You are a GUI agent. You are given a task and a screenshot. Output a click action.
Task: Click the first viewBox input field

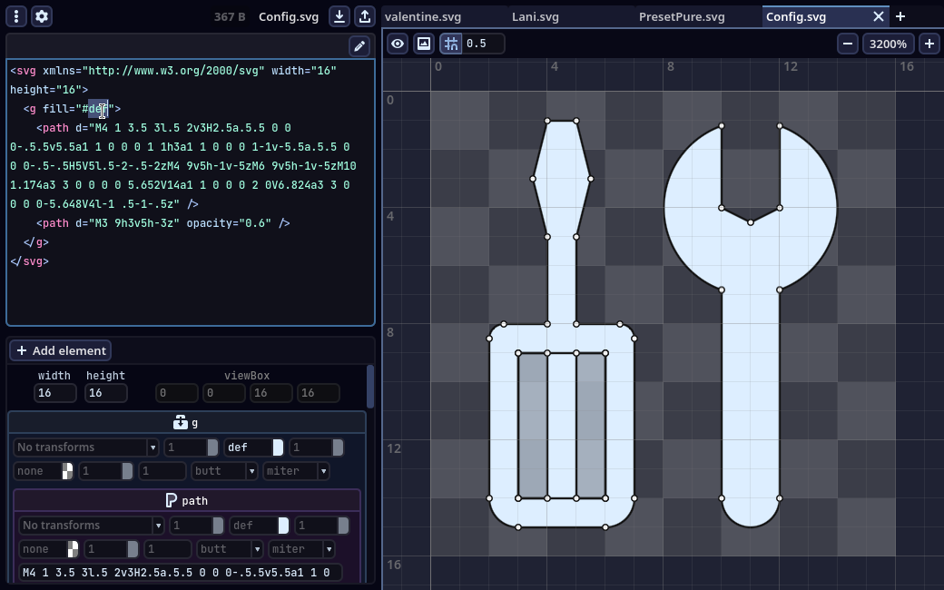tap(177, 393)
